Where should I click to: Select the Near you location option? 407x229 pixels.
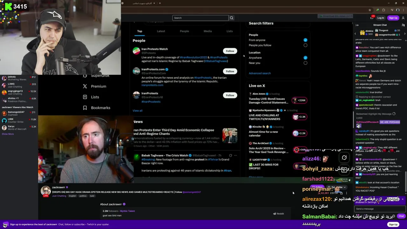(305, 63)
